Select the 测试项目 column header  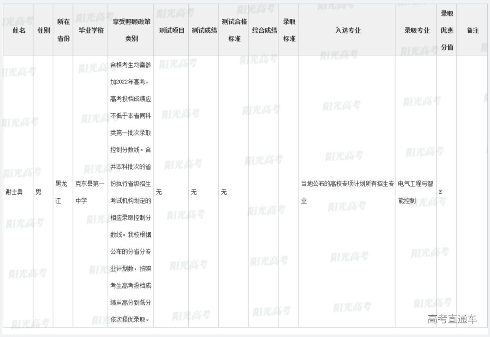click(x=171, y=30)
